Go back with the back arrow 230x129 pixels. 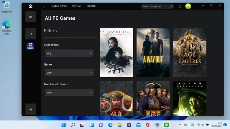click(44, 6)
